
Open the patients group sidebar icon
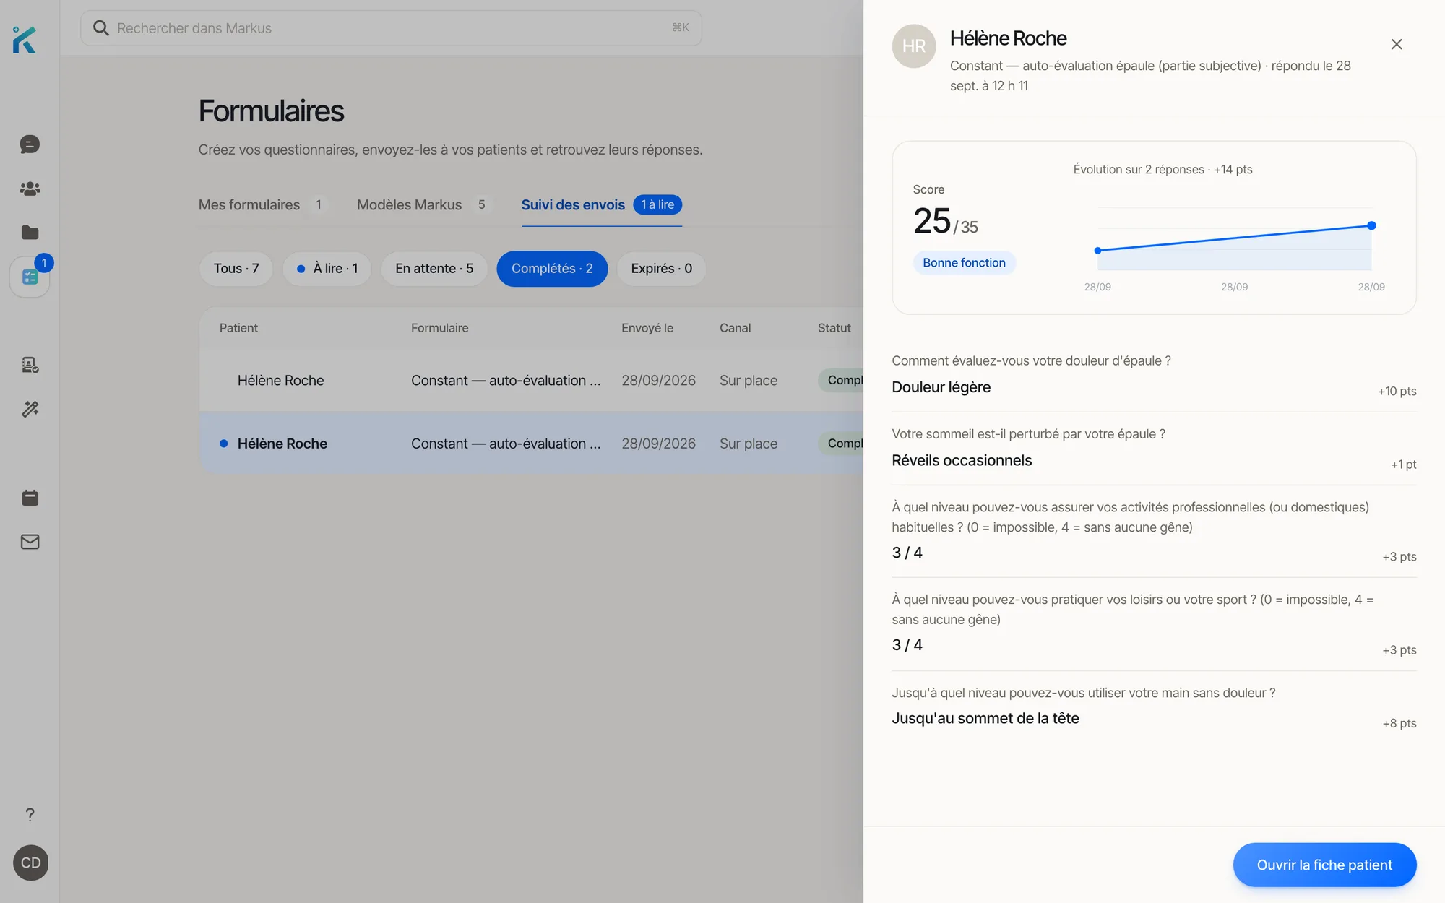[30, 189]
